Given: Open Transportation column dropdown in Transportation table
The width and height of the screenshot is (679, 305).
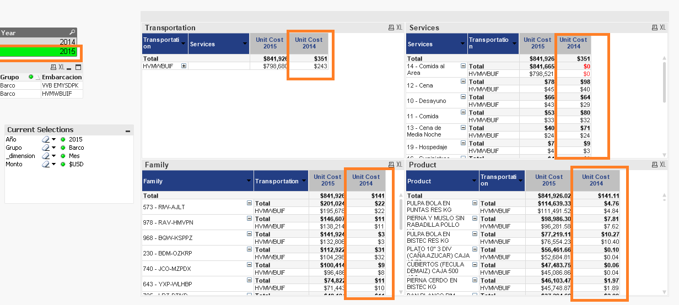Looking at the screenshot, I should coord(184,43).
